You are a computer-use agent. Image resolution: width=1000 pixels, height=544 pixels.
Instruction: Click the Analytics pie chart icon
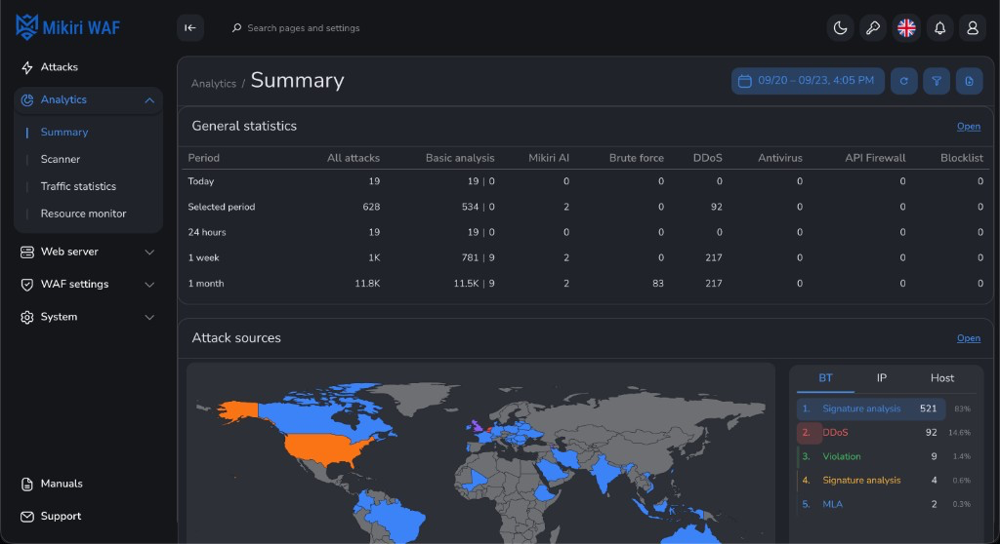[x=26, y=100]
